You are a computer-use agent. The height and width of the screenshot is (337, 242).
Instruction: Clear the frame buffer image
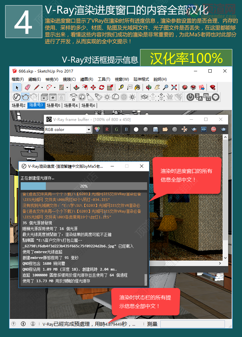tap(175, 129)
